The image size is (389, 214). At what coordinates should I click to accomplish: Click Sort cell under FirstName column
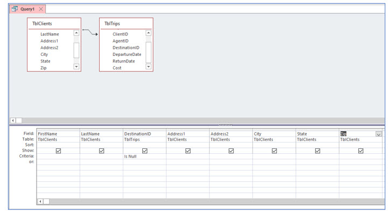pos(58,145)
